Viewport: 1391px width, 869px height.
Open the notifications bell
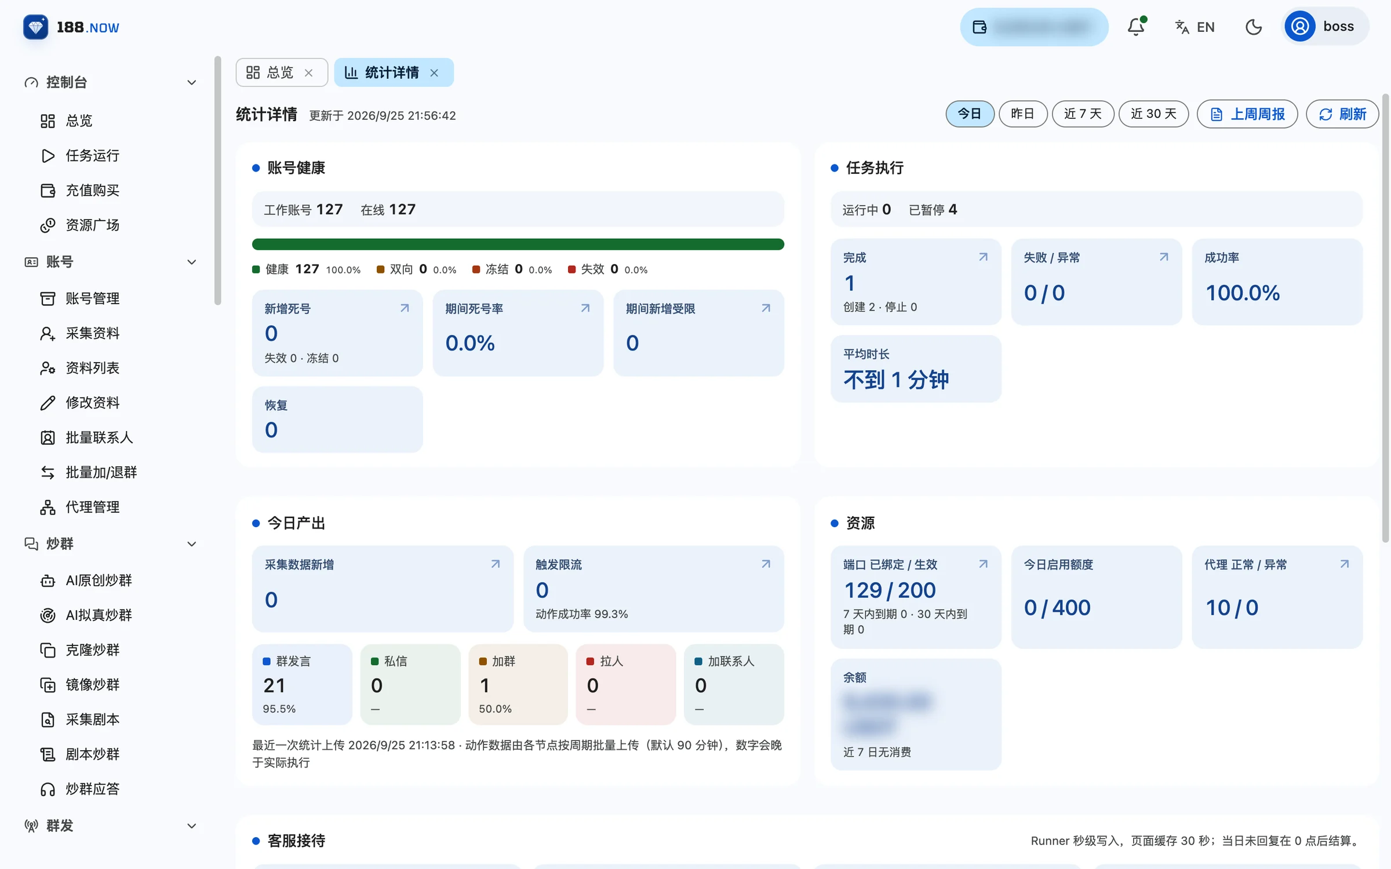coord(1136,27)
